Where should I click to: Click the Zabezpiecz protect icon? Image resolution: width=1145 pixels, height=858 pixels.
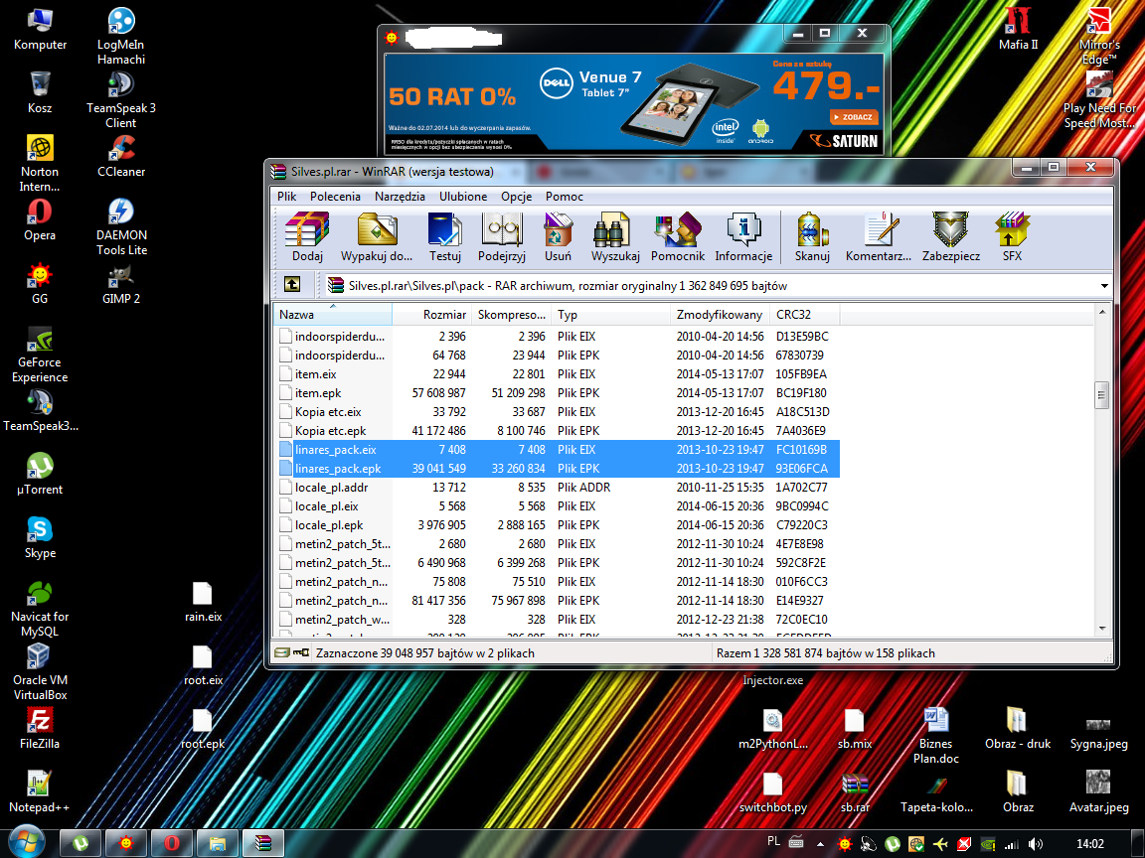tap(951, 236)
